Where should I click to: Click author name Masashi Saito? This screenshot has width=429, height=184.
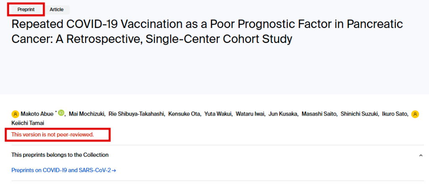(x=319, y=114)
